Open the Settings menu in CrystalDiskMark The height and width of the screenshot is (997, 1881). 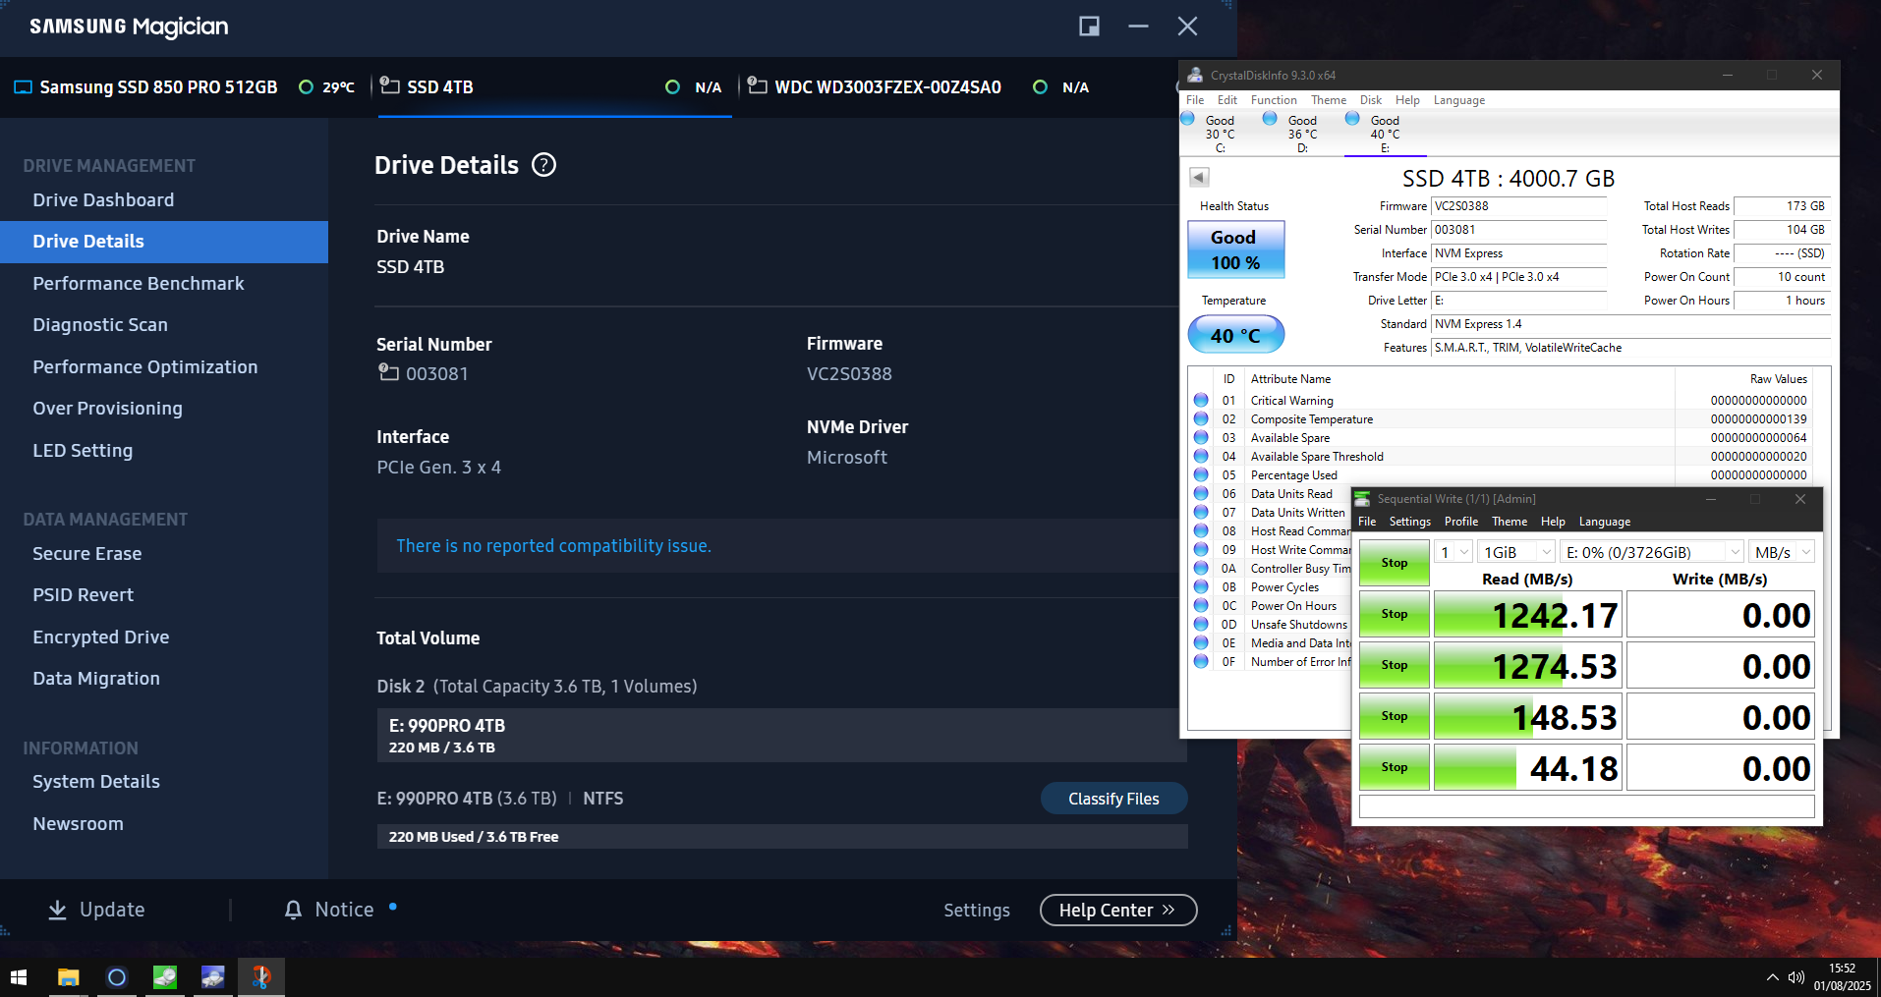pyautogui.click(x=1410, y=522)
